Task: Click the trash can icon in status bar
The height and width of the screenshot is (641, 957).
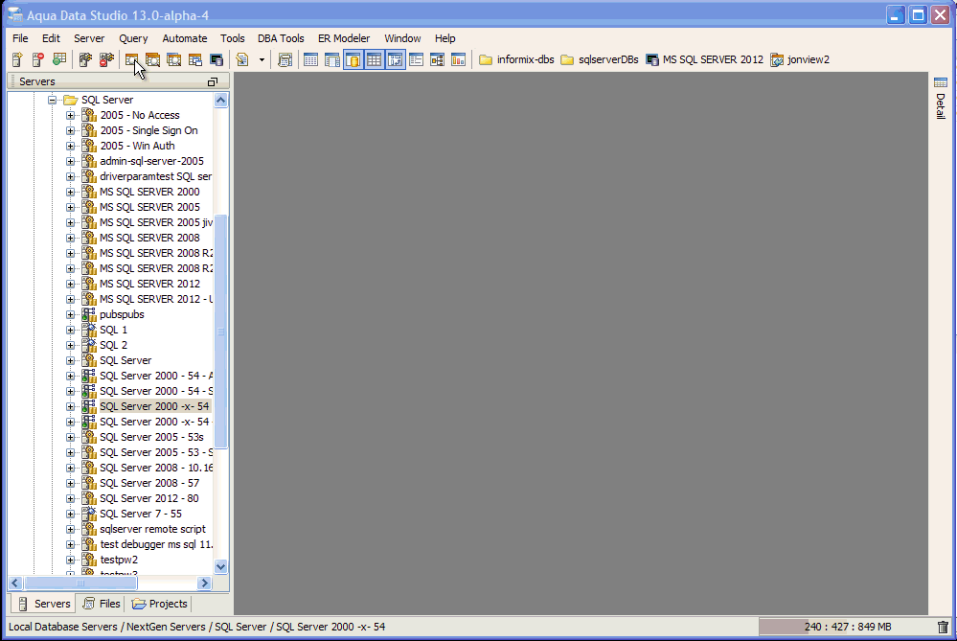Action: tap(943, 627)
